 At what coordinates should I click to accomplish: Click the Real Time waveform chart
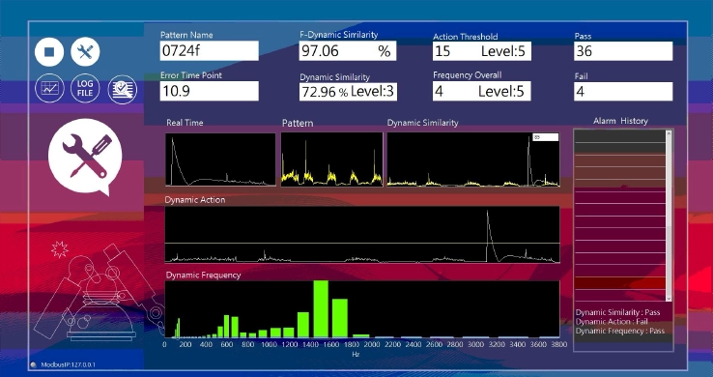tap(220, 159)
